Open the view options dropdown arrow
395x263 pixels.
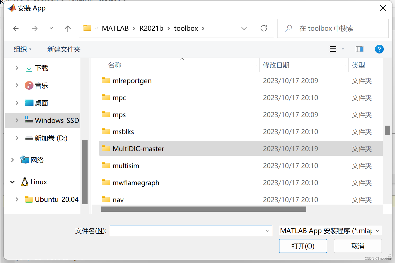point(343,49)
